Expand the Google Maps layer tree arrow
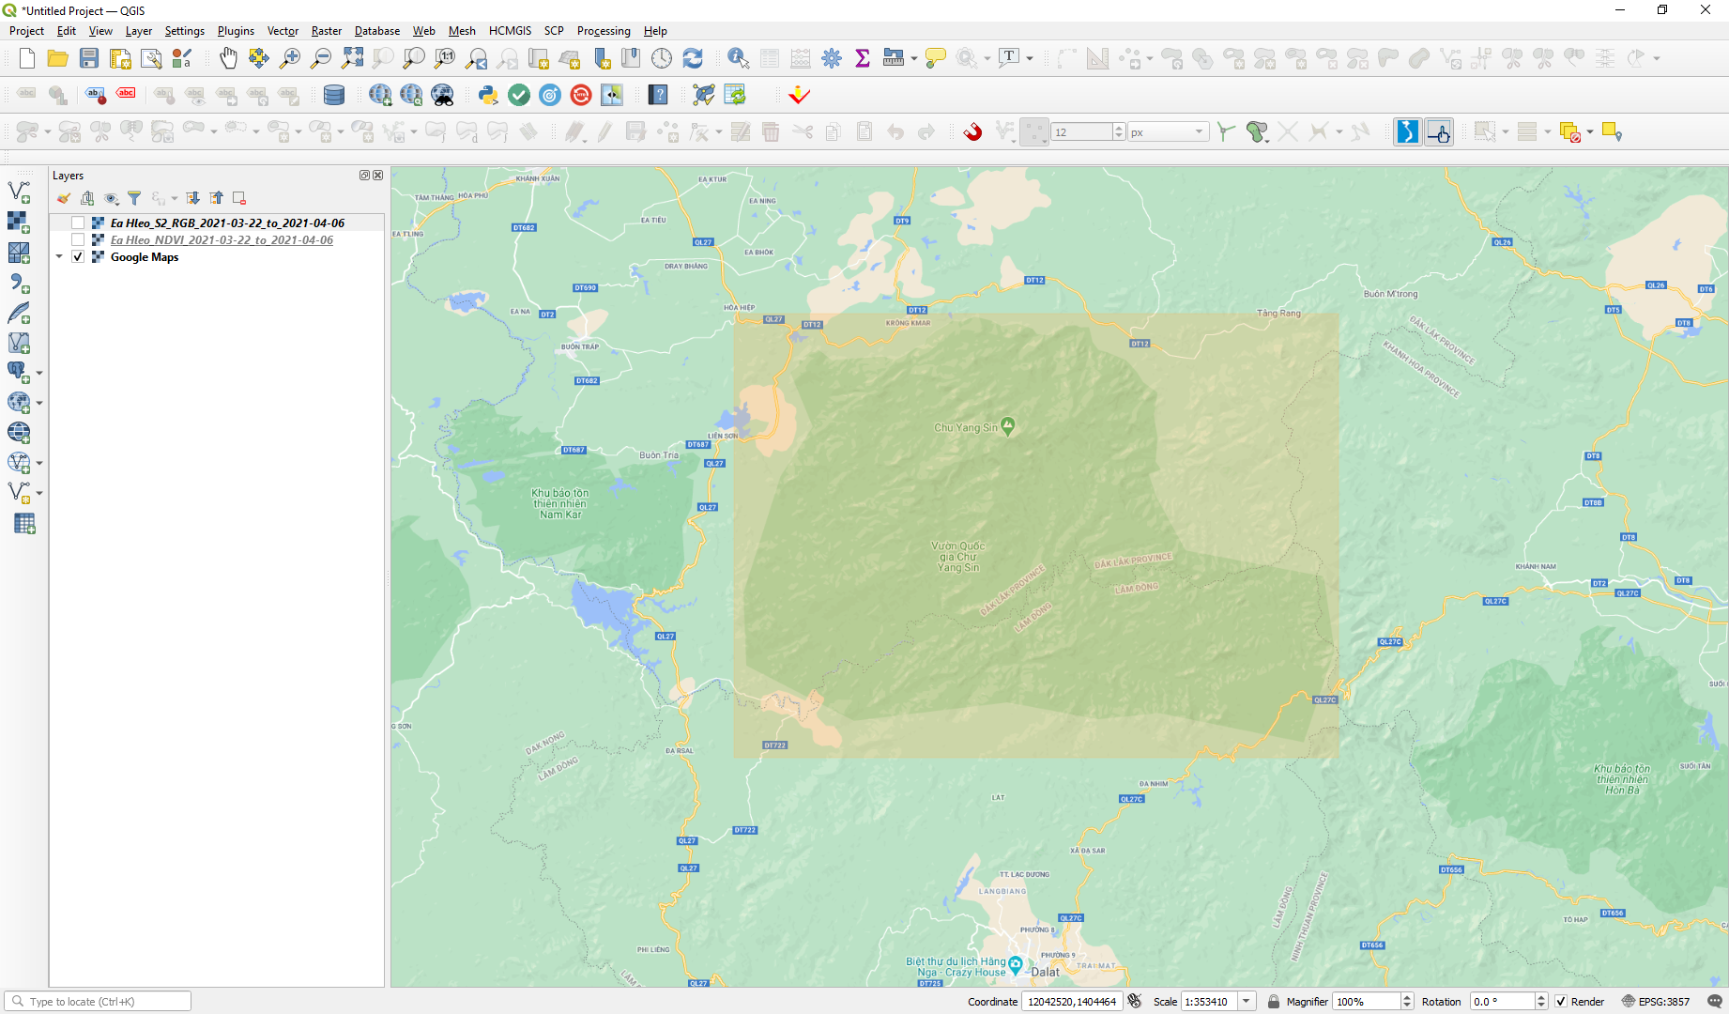1729x1014 pixels. point(59,257)
